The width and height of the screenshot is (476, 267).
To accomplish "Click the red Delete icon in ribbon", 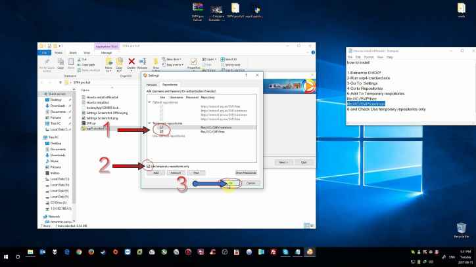I will [131, 62].
